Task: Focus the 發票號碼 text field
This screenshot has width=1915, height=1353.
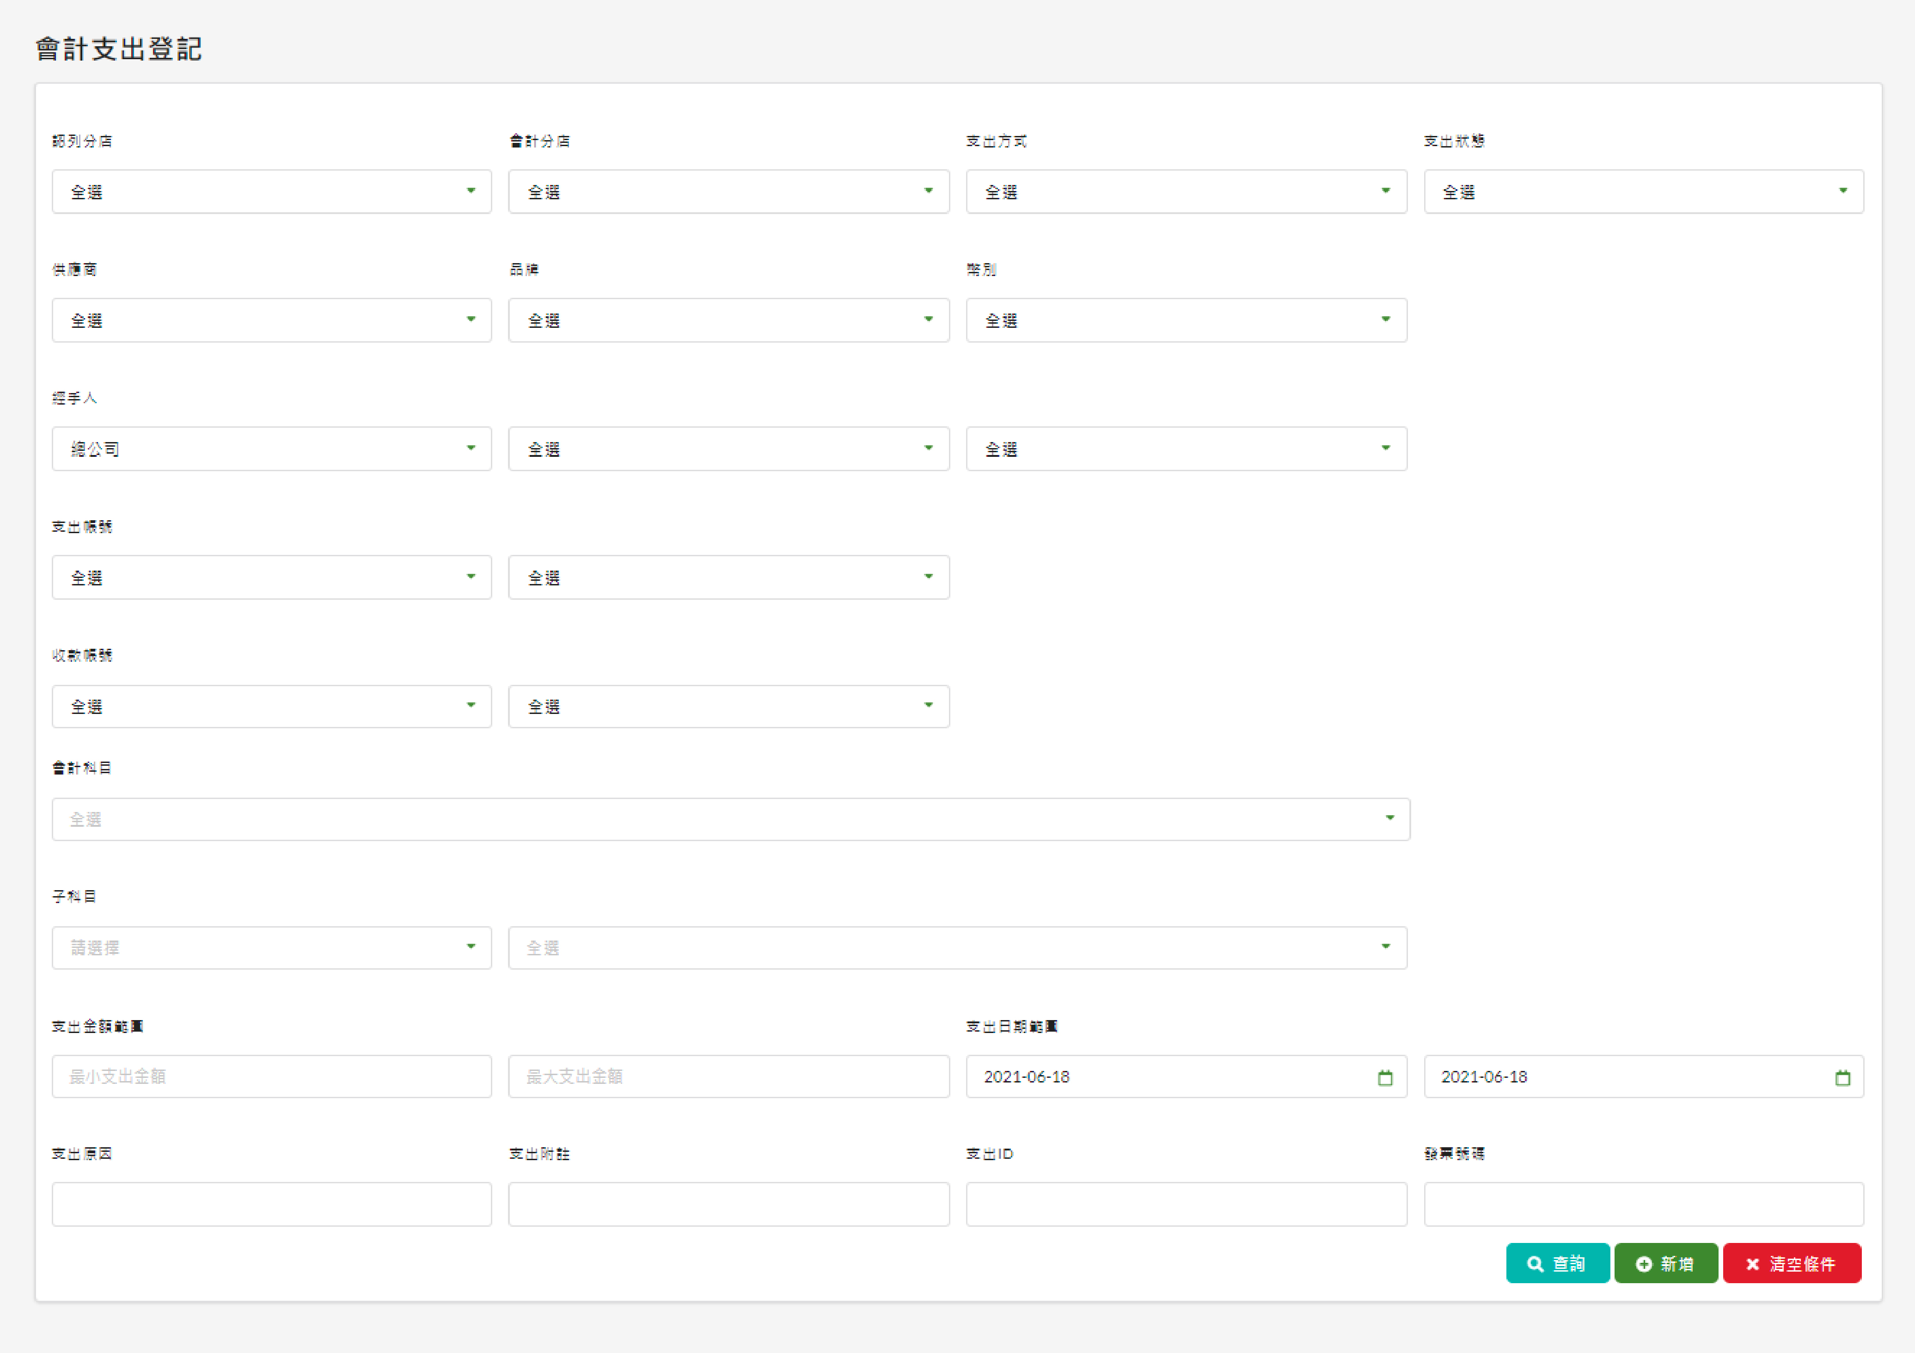Action: (1643, 1204)
